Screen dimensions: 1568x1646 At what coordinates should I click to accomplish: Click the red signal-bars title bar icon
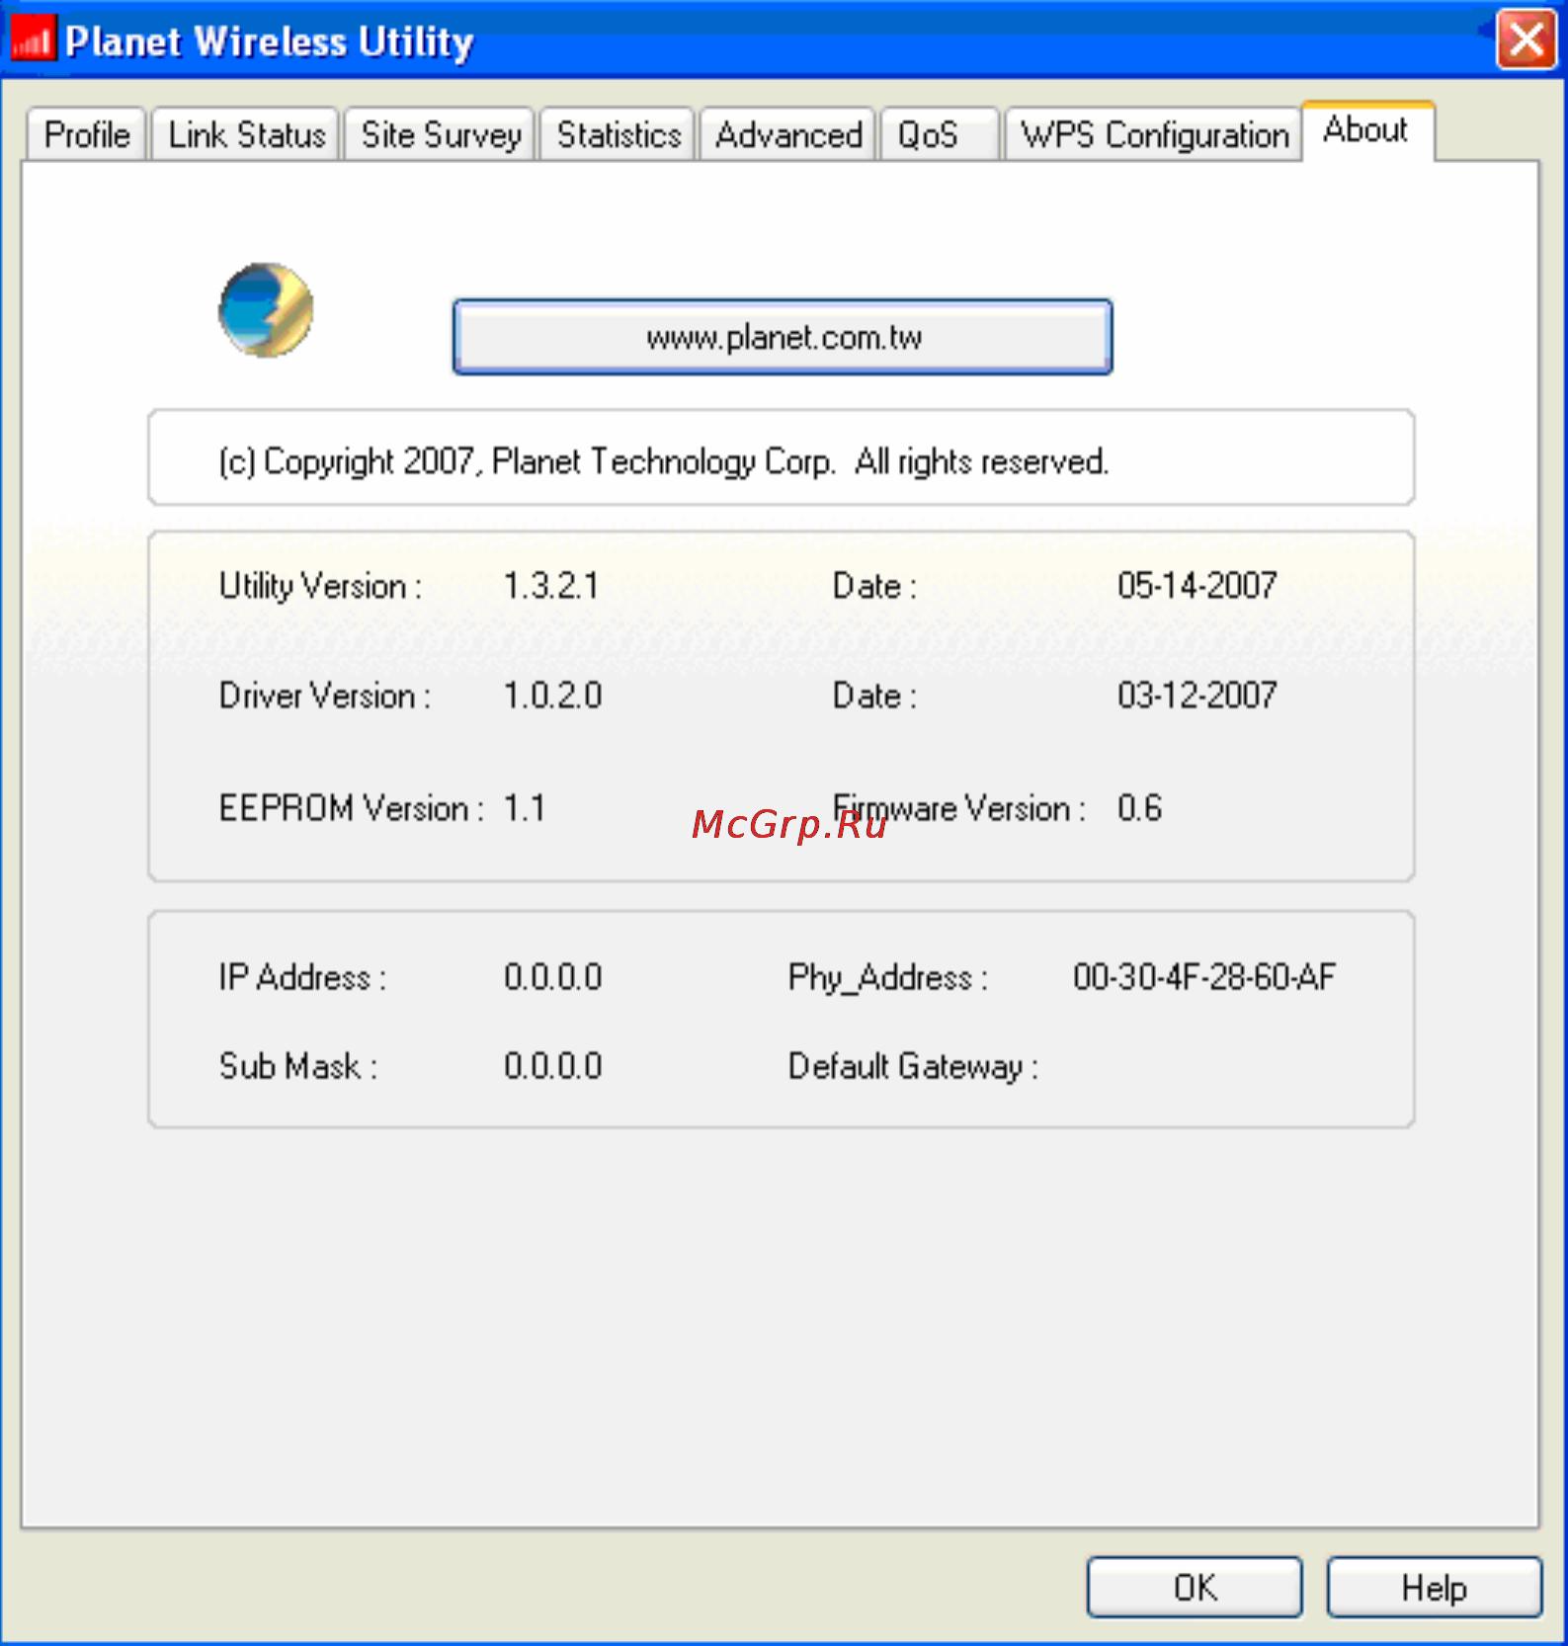point(33,40)
